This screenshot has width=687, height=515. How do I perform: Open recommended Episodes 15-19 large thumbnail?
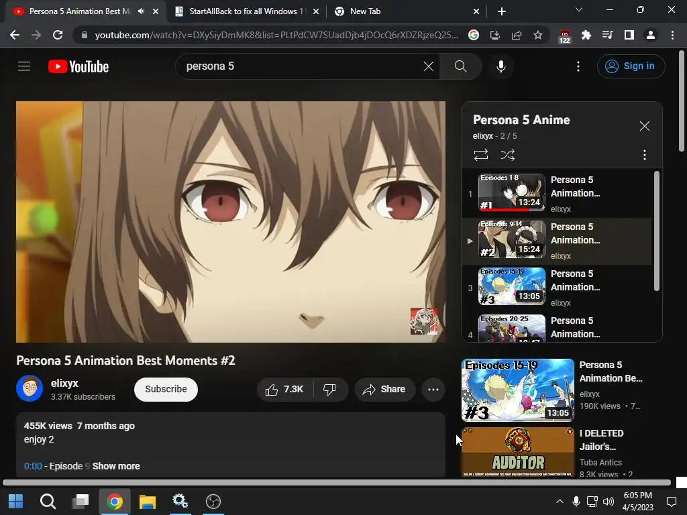517,390
